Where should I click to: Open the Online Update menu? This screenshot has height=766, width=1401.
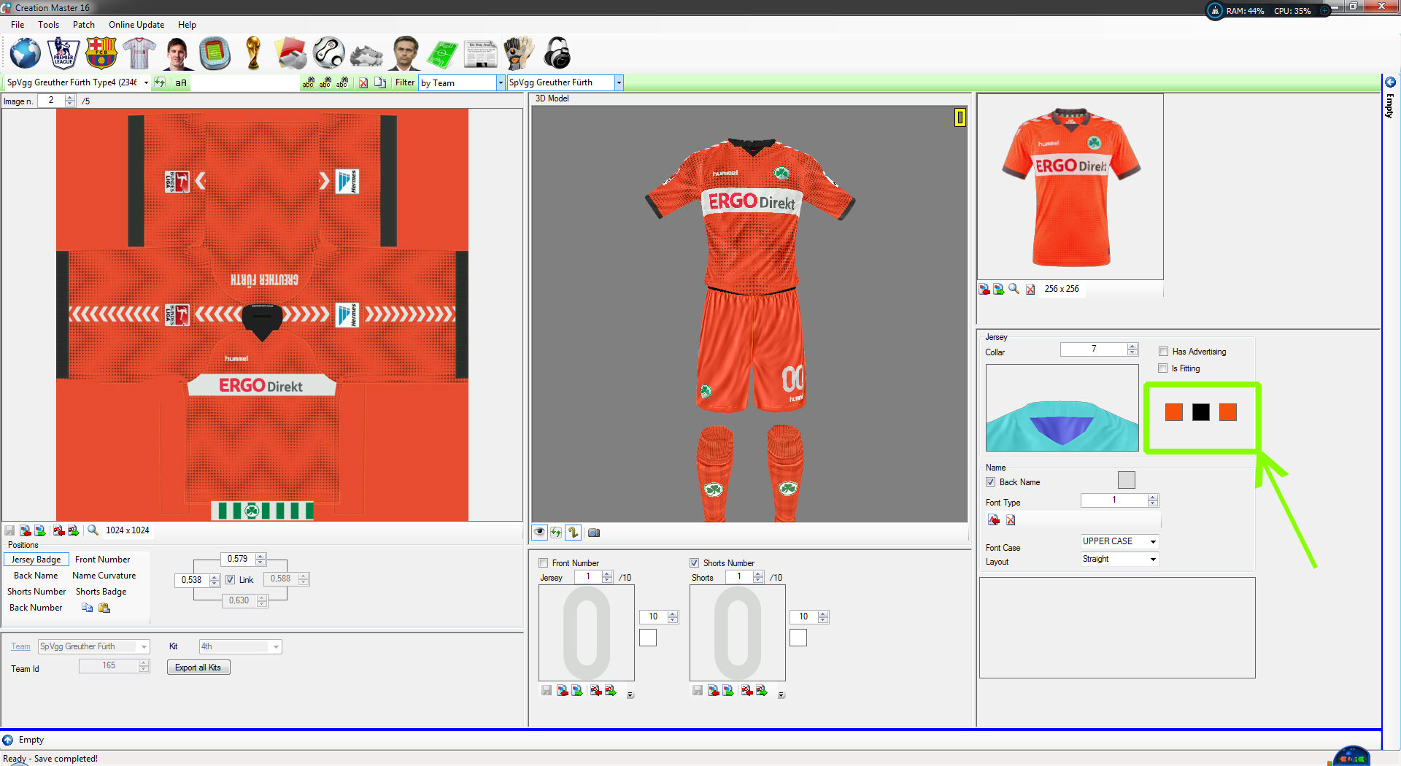pyautogui.click(x=136, y=25)
